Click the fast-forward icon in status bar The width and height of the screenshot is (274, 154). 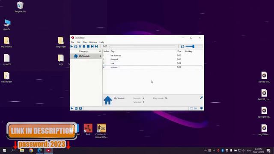196,108
